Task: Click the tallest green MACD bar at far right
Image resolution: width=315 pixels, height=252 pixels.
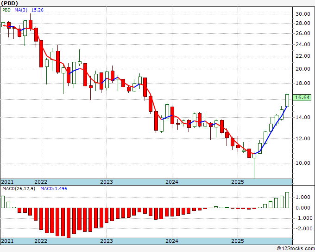Action: click(287, 200)
